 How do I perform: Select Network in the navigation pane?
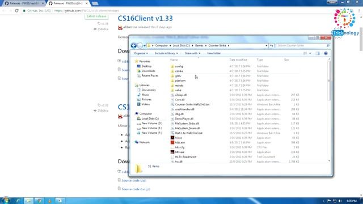tap(142, 142)
